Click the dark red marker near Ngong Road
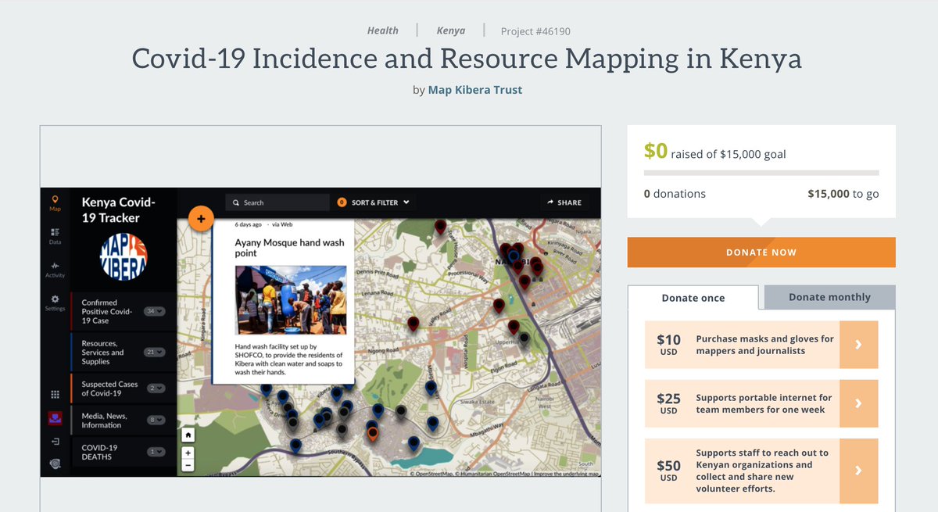The height and width of the screenshot is (512, 938). pyautogui.click(x=414, y=324)
